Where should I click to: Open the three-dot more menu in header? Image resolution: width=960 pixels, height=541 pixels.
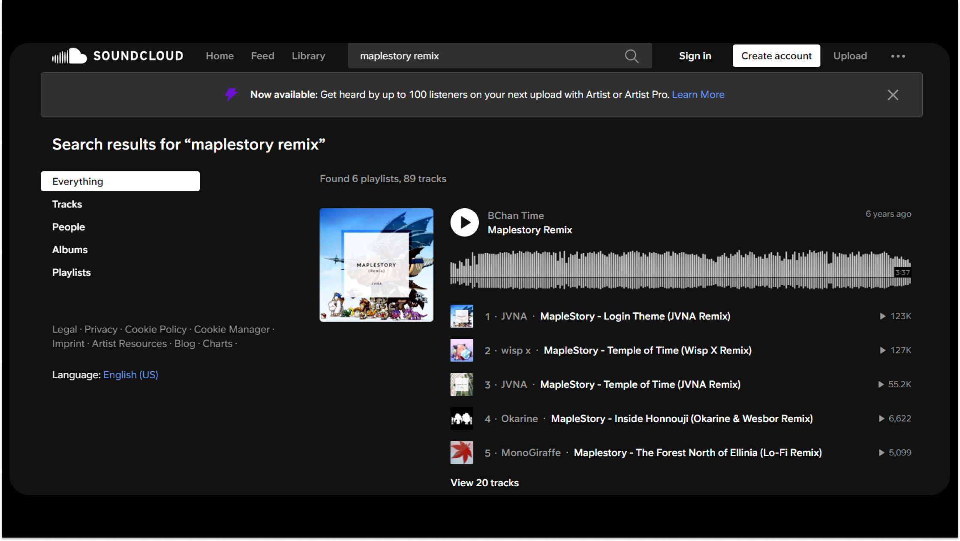(x=898, y=56)
